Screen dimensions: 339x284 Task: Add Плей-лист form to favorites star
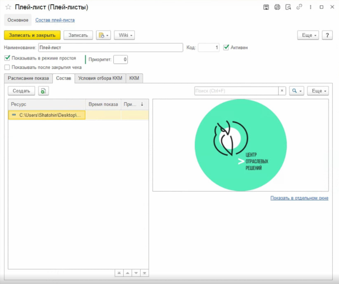(8, 7)
